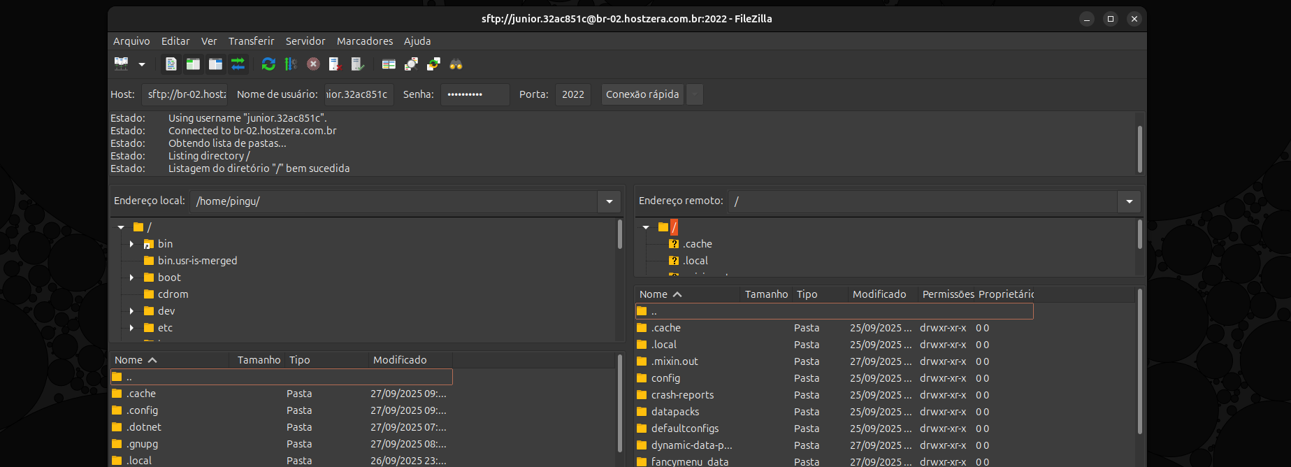Image resolution: width=1291 pixels, height=467 pixels.
Task: Toggle the message log display
Action: [x=171, y=64]
